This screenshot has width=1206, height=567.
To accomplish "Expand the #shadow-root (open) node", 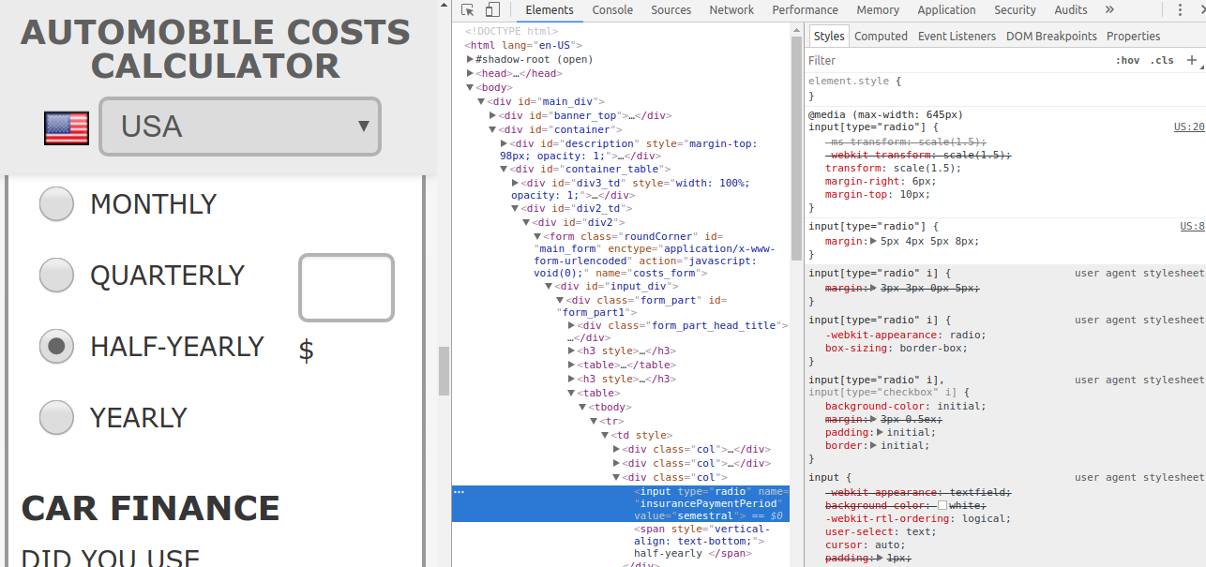I will (x=470, y=59).
